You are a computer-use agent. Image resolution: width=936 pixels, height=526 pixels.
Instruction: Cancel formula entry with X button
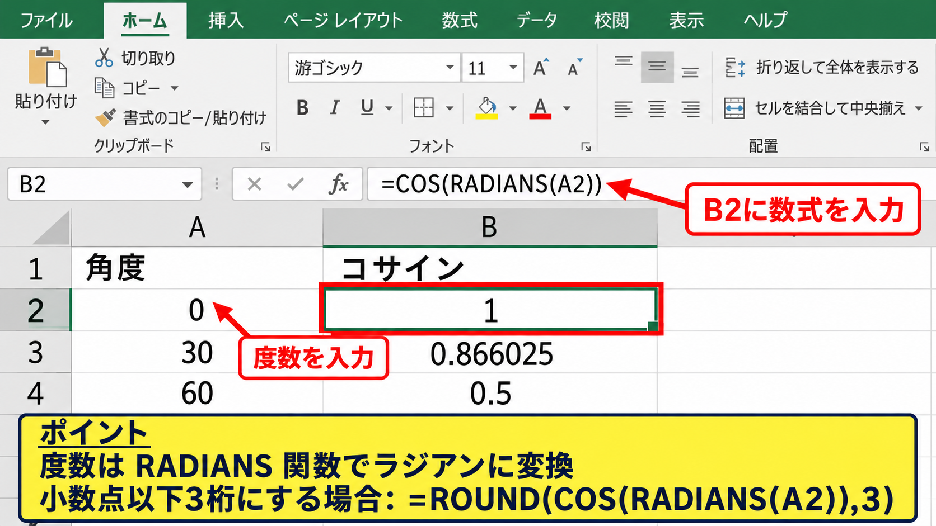click(x=254, y=184)
